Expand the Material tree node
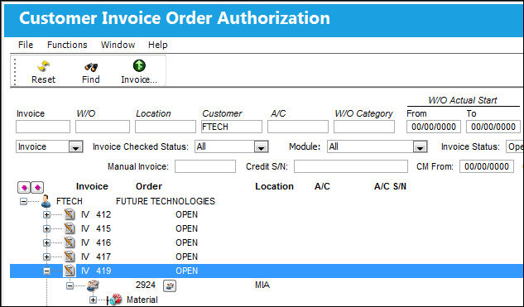The width and height of the screenshot is (524, 307). pyautogui.click(x=94, y=300)
